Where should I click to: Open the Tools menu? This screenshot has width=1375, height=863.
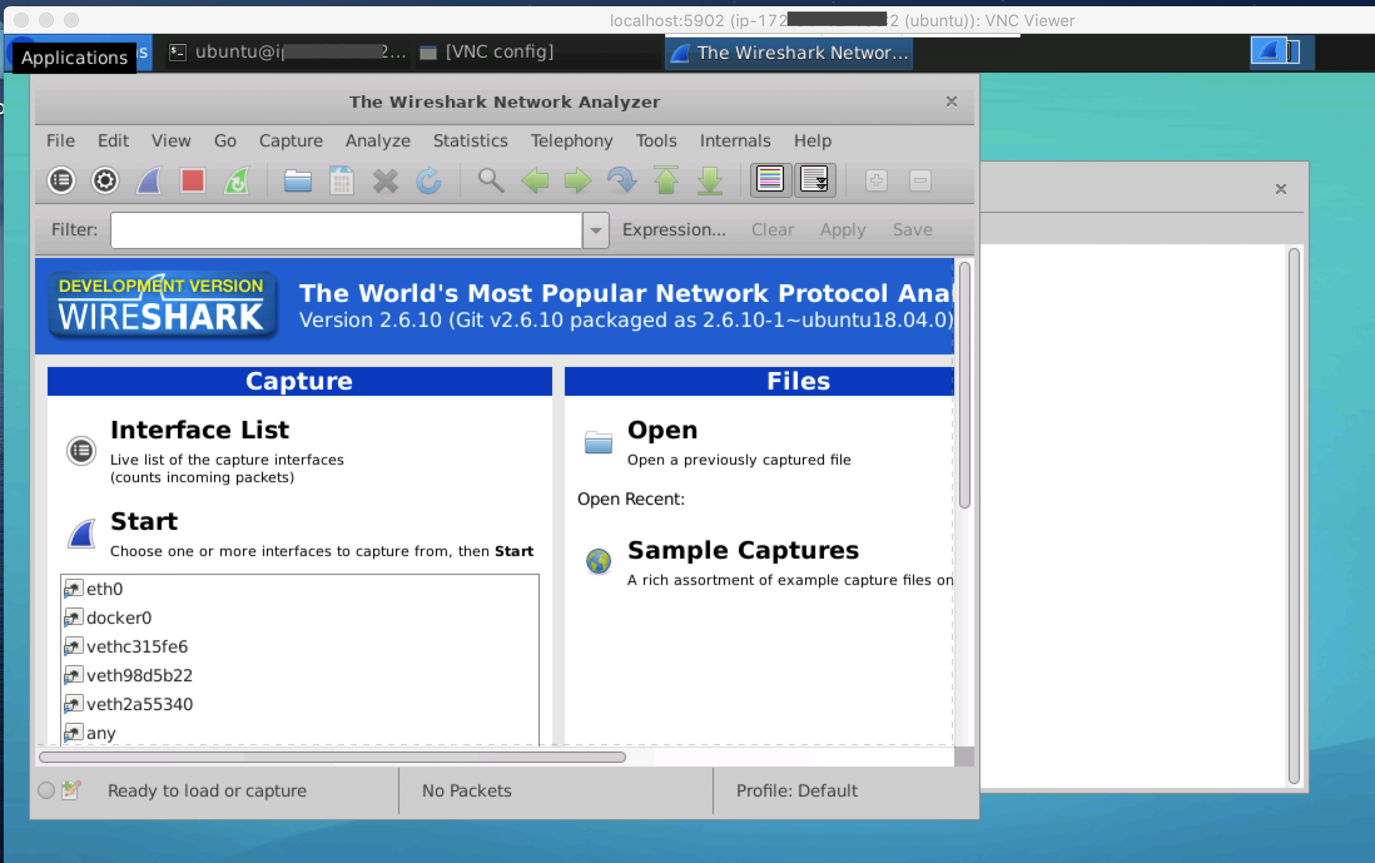(657, 140)
